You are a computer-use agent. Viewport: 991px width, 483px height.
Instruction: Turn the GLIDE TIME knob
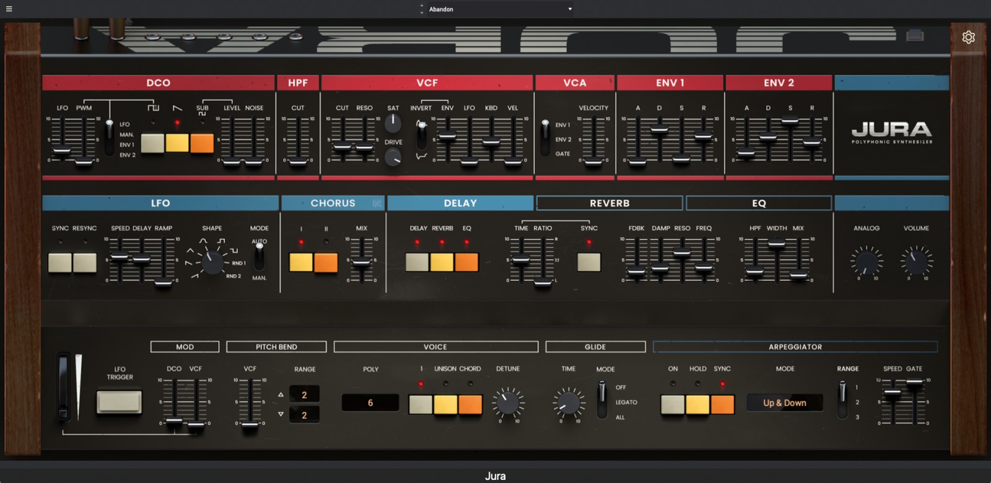568,403
